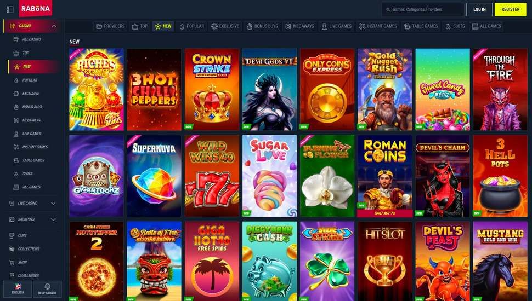
Task: Open the Roman Coins game thumbnail
Action: coord(385,176)
